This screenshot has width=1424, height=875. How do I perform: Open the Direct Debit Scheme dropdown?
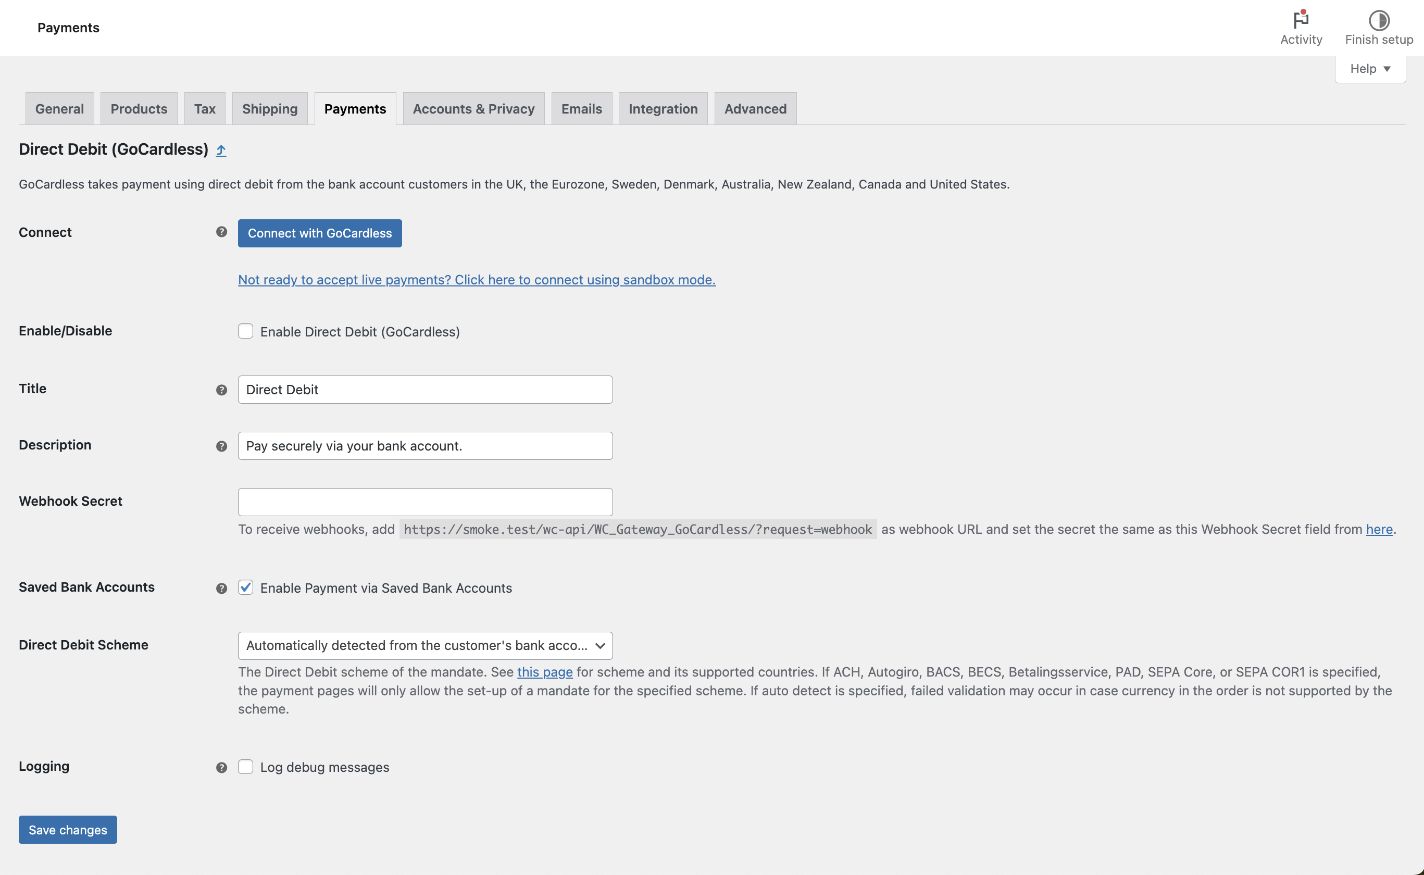pyautogui.click(x=424, y=645)
